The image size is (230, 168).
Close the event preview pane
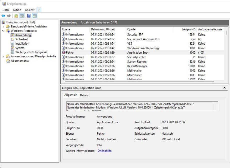[x=224, y=88]
